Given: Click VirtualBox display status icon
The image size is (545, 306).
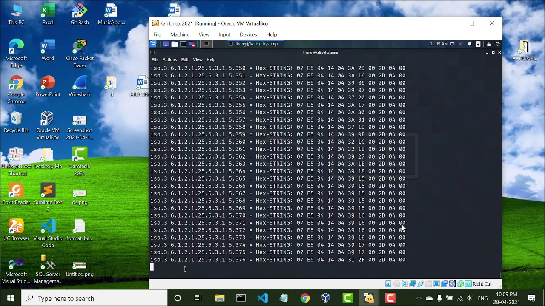Looking at the screenshot, I should 436,284.
